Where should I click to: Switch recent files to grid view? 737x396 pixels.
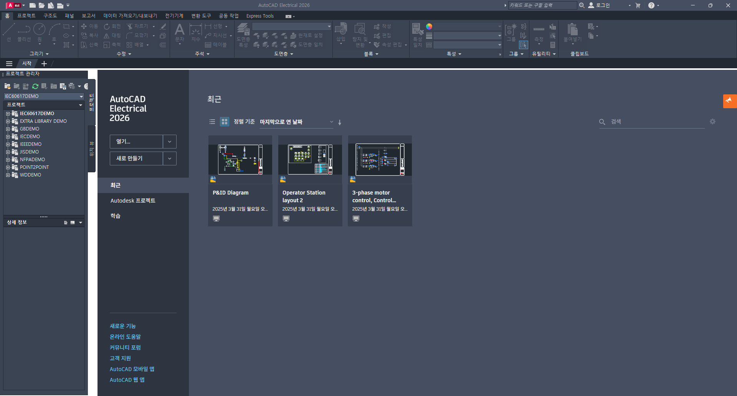click(225, 122)
